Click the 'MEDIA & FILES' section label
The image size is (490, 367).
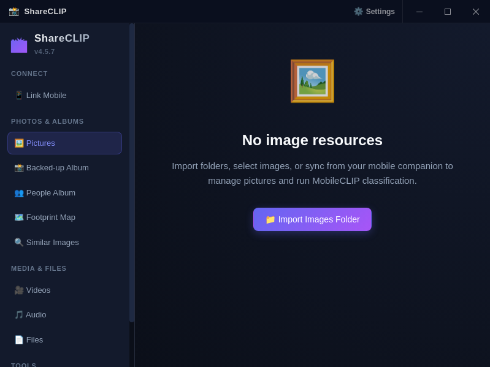[x=39, y=268]
